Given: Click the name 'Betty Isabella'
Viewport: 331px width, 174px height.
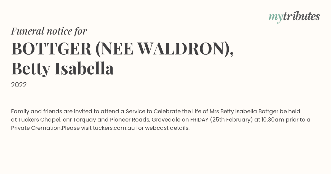Looking at the screenshot, I should pos(63,69).
